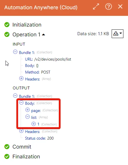Viewport: 128px width, 165px height.
Task: Collapse the OUTPUT Bundle 1 collection
Action: [15, 96]
